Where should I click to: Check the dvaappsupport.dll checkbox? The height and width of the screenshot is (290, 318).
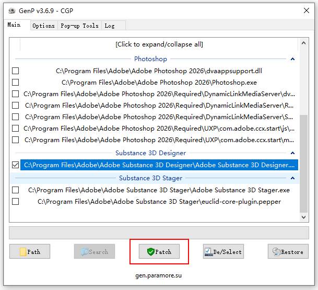[x=16, y=71]
